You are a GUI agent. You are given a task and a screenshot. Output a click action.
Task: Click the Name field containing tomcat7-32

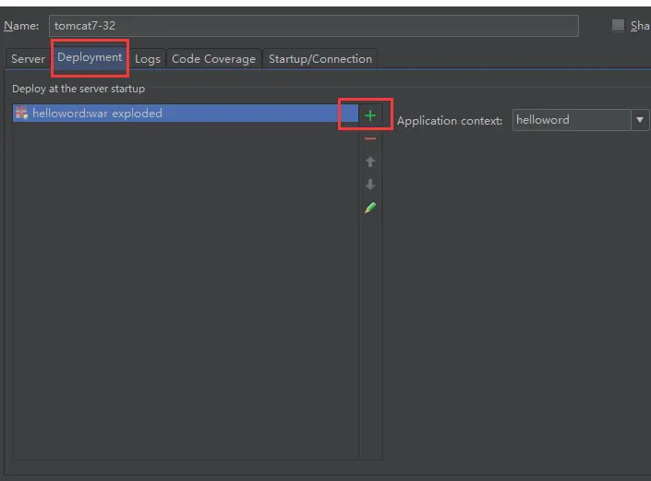pyautogui.click(x=313, y=26)
